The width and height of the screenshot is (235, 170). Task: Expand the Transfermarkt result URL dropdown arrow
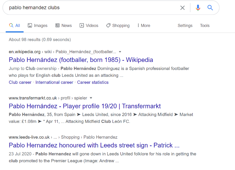[x=91, y=98]
